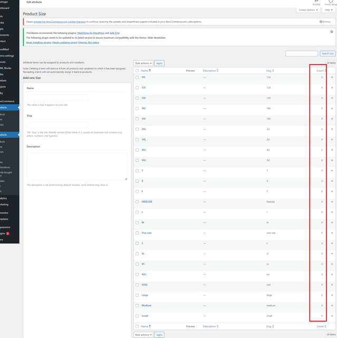Open Analytics in the sidebar menu
337x338 pixels.
pyautogui.click(x=4, y=199)
